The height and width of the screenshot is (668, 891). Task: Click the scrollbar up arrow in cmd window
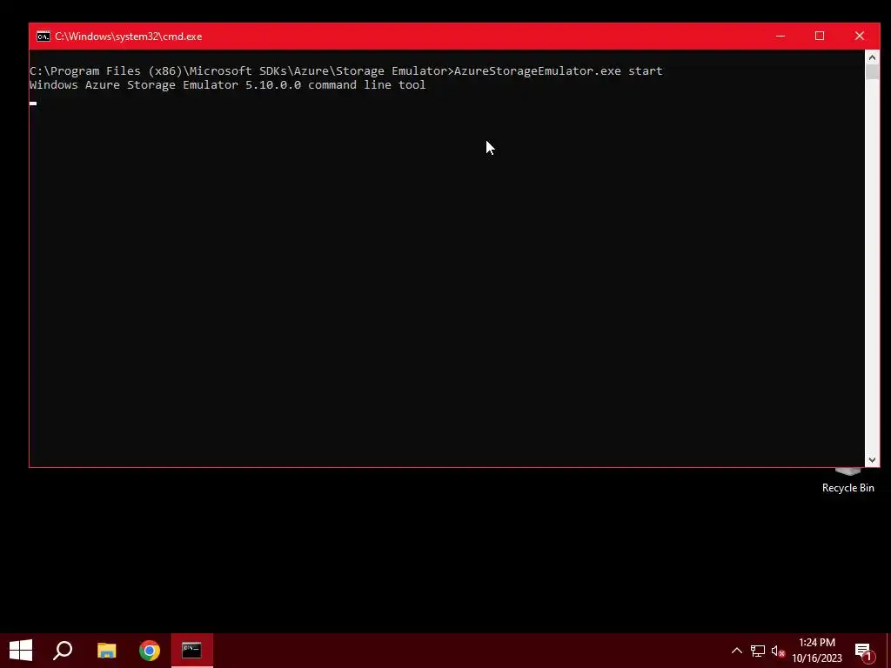[872, 57]
